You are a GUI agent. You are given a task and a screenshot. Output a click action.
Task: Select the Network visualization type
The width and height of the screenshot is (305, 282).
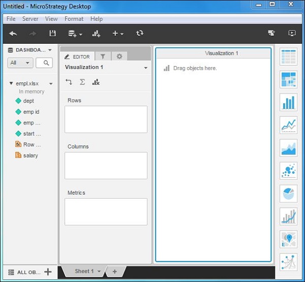(x=288, y=262)
